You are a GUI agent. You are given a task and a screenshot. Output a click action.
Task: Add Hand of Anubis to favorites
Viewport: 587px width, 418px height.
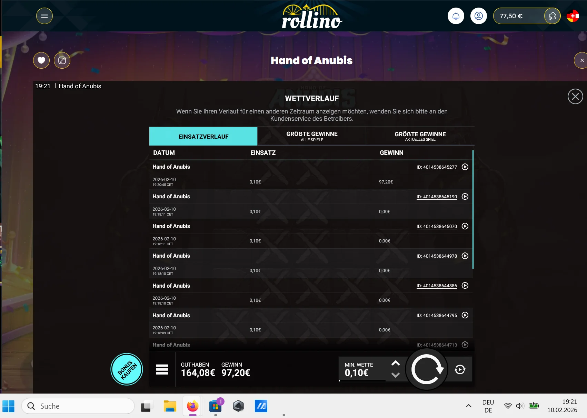click(x=41, y=60)
